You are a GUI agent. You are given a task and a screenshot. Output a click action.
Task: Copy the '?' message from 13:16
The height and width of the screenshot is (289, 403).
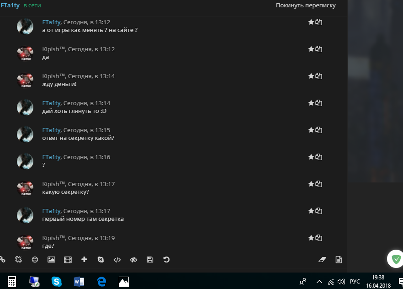point(319,157)
